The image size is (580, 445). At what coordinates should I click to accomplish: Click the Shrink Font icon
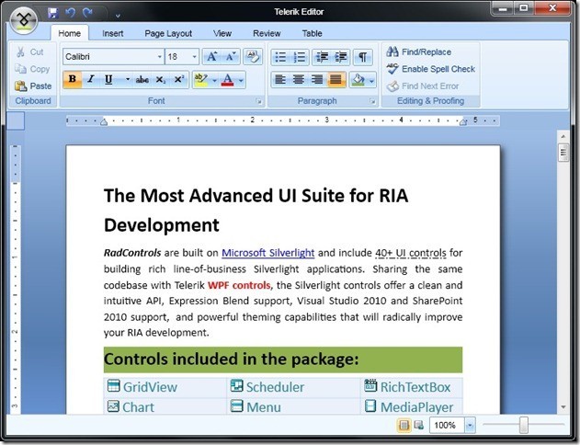click(x=231, y=57)
